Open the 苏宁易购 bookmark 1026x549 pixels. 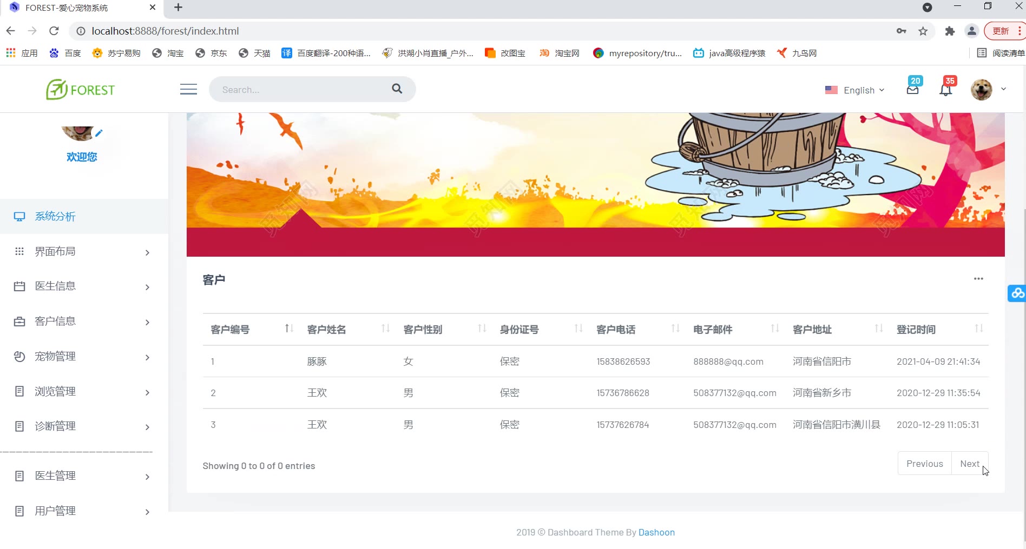pos(116,53)
